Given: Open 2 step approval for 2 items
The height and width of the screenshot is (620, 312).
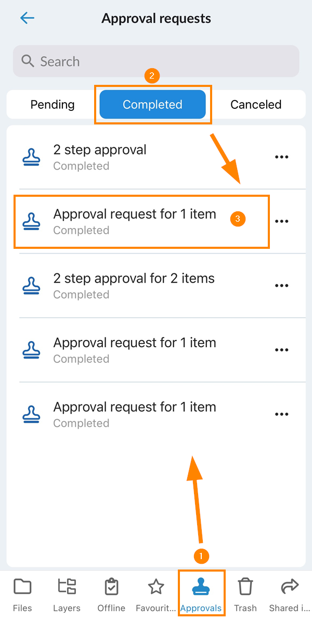Looking at the screenshot, I should (134, 285).
